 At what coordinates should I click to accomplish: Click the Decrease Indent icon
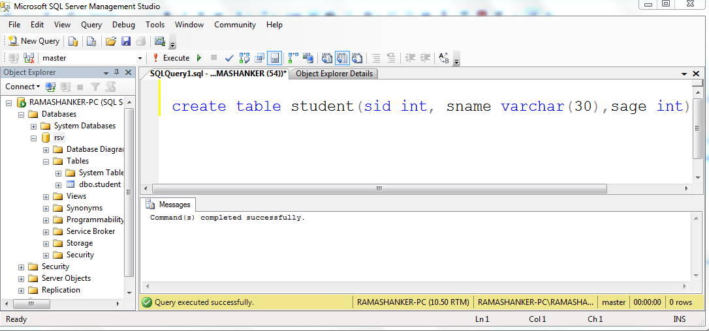tap(410, 58)
